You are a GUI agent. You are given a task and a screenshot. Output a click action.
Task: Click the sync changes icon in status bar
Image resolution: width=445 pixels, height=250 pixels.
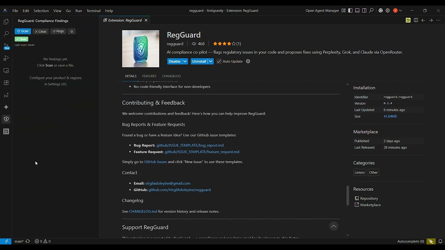pyautogui.click(x=27, y=241)
